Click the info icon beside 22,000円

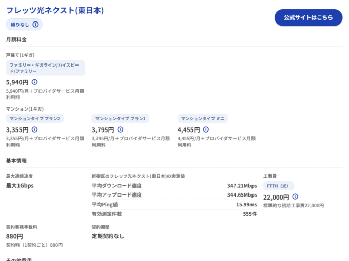[x=295, y=197]
